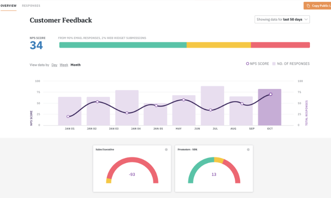
Task: Open the 'last 50 days' date range dropdown
Action: tap(282, 19)
